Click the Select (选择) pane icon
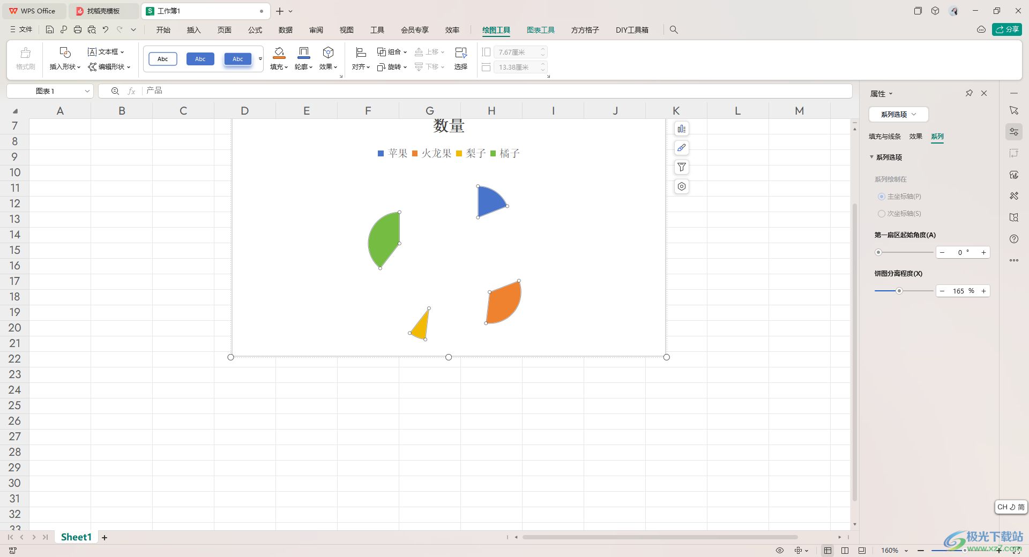Viewport: 1029px width, 557px height. coord(461,58)
